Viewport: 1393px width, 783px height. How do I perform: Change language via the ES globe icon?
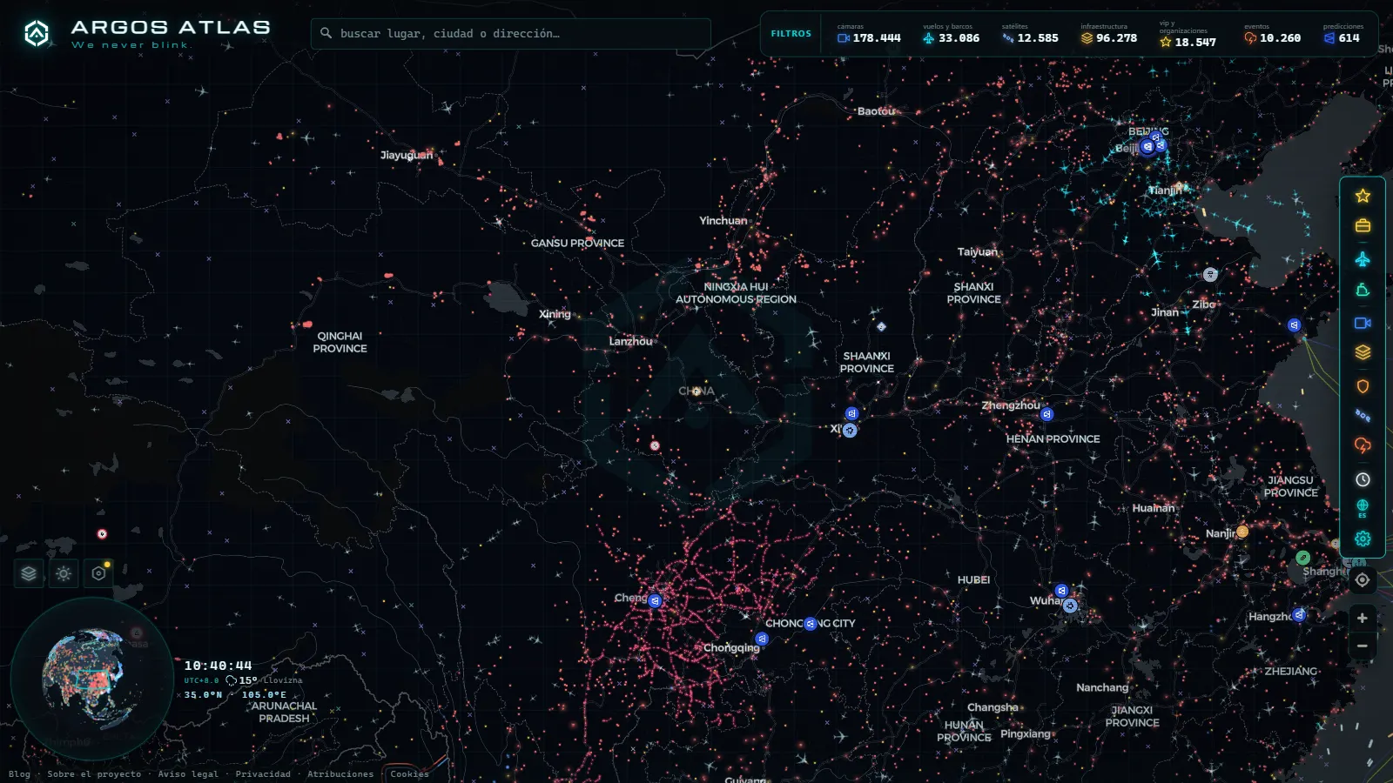(x=1363, y=508)
